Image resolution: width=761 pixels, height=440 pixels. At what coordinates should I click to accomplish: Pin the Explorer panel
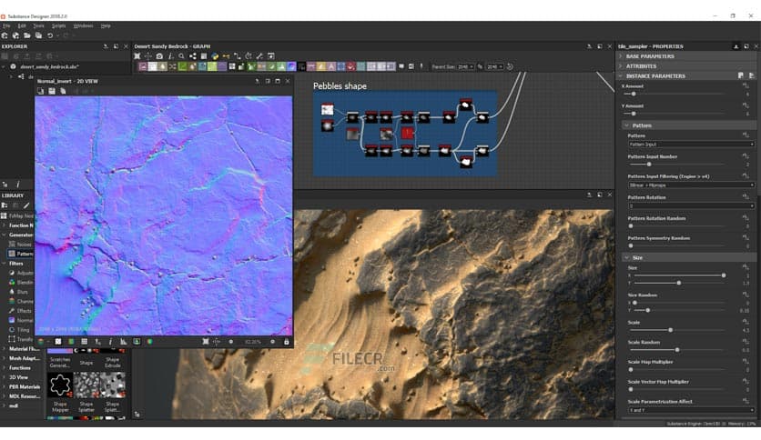point(106,46)
